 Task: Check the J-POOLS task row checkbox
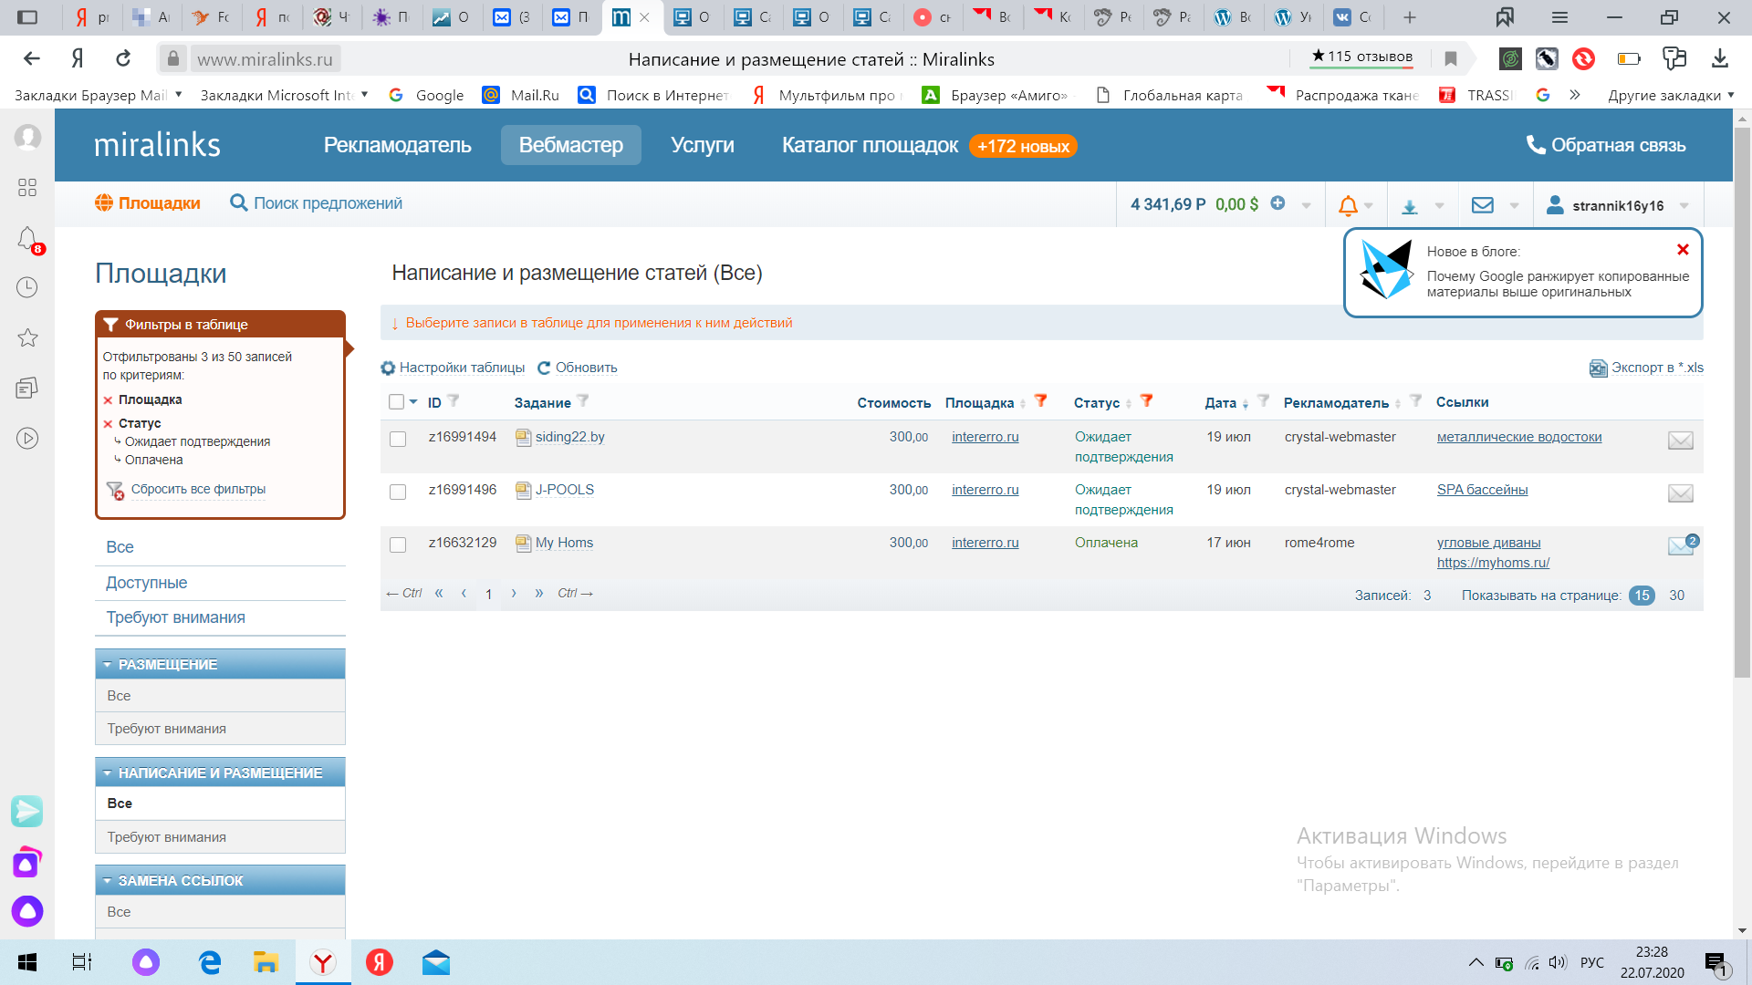pos(398,492)
